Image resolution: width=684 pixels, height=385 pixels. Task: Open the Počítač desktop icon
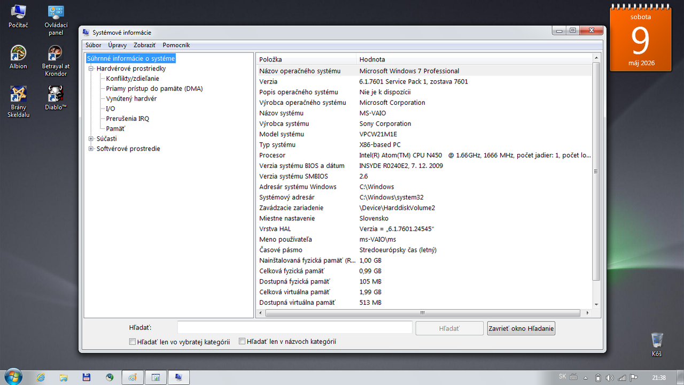[x=18, y=16]
